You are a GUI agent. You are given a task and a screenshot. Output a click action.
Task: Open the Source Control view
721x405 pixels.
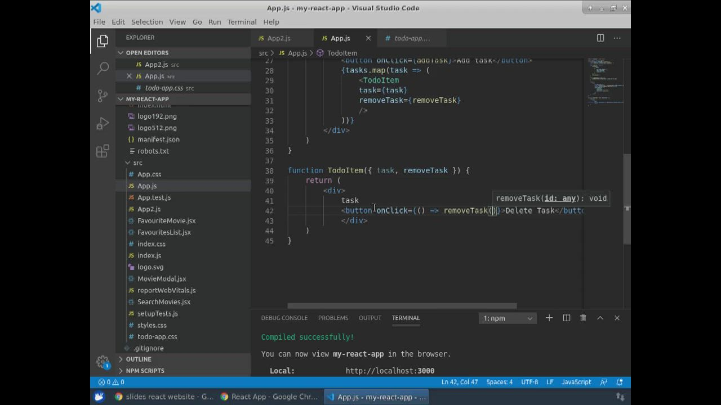pyautogui.click(x=103, y=96)
